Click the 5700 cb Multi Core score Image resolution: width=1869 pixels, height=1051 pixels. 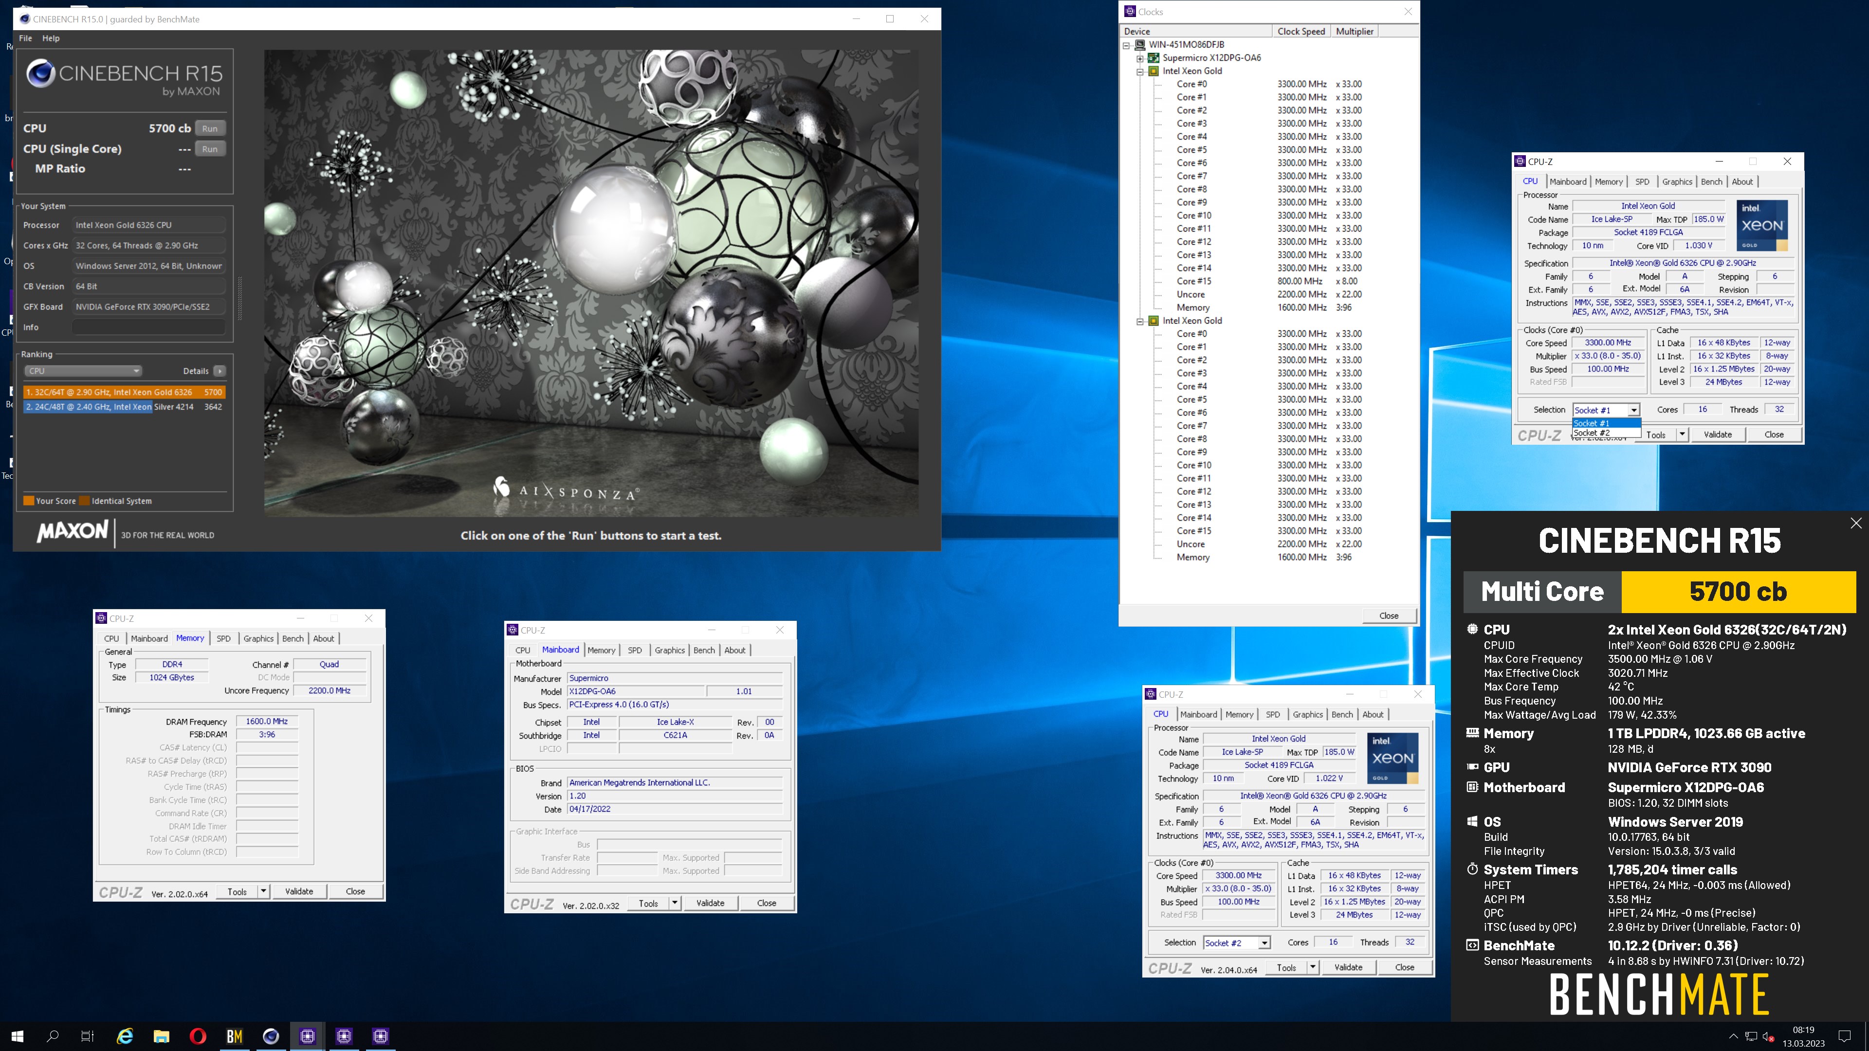1739,591
